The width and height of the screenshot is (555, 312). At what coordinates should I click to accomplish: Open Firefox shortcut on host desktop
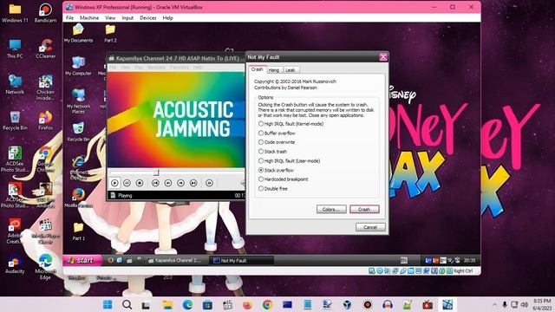coord(45,120)
